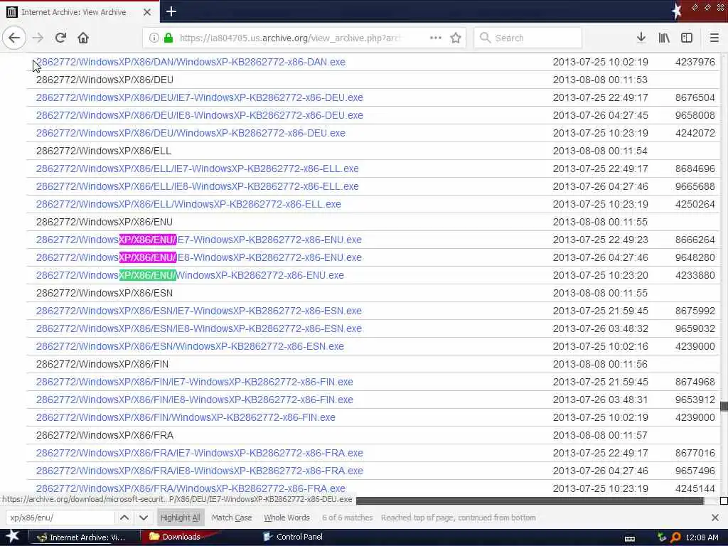
Task: Click the 12:08 AM clock
Action: pyautogui.click(x=702, y=537)
